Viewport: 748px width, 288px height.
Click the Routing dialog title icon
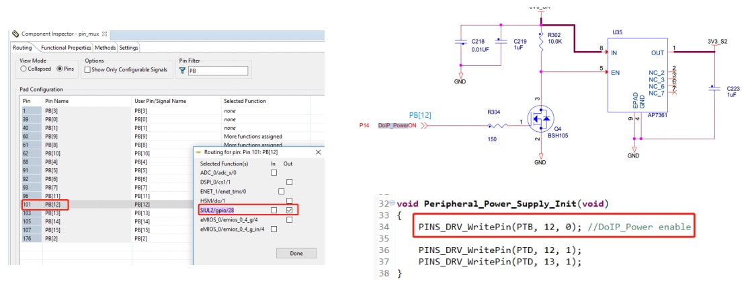(198, 153)
